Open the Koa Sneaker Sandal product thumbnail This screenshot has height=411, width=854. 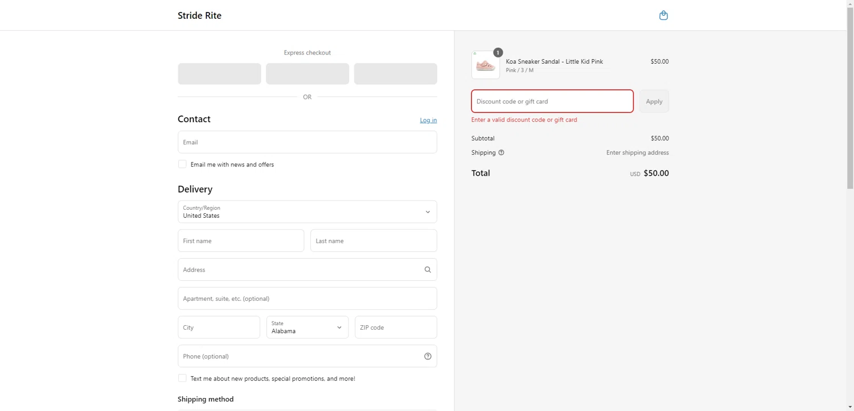(x=485, y=65)
